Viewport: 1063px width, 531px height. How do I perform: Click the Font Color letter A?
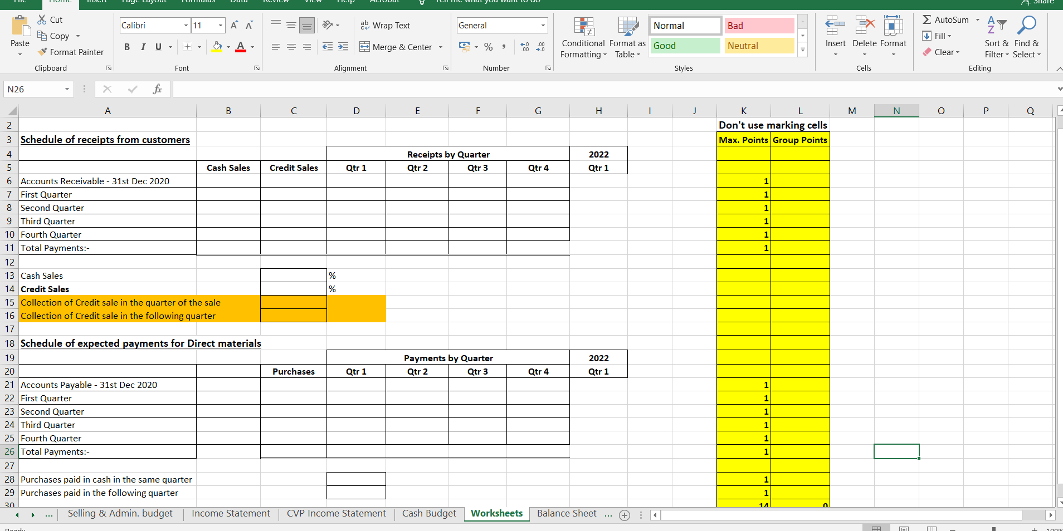point(241,47)
